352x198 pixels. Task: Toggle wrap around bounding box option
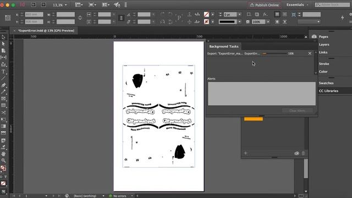285,14
